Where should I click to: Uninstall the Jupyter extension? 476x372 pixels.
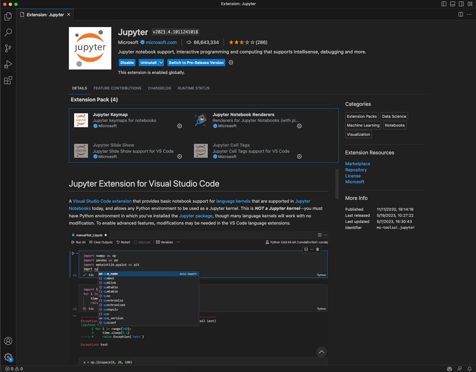pyautogui.click(x=148, y=62)
